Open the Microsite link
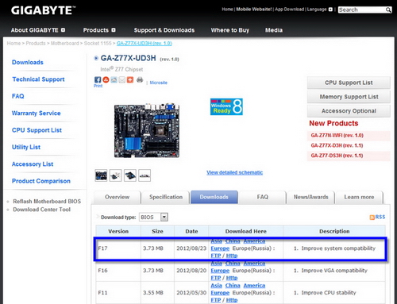397x304 pixels. 159,83
